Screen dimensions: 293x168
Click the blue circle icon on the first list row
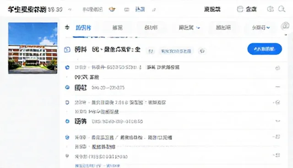[x=67, y=68]
